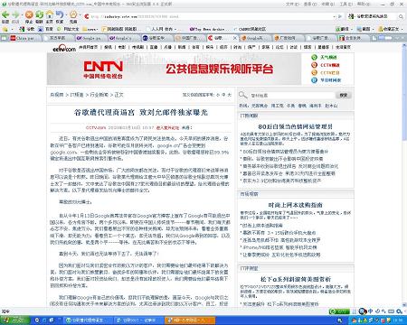Open the news bookmark folder
The width and height of the screenshot is (407, 325).
[x=90, y=29]
